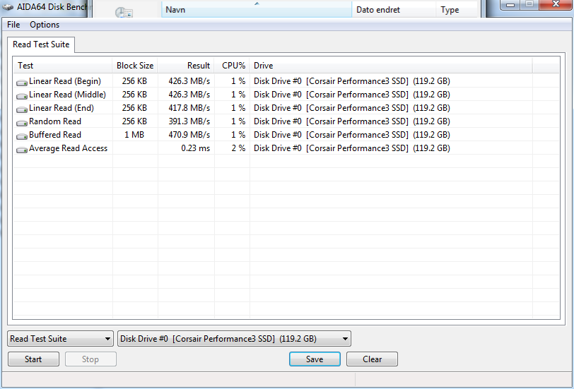Click the AIDA64 title bar disk icon
The image size is (574, 389).
pos(7,7)
